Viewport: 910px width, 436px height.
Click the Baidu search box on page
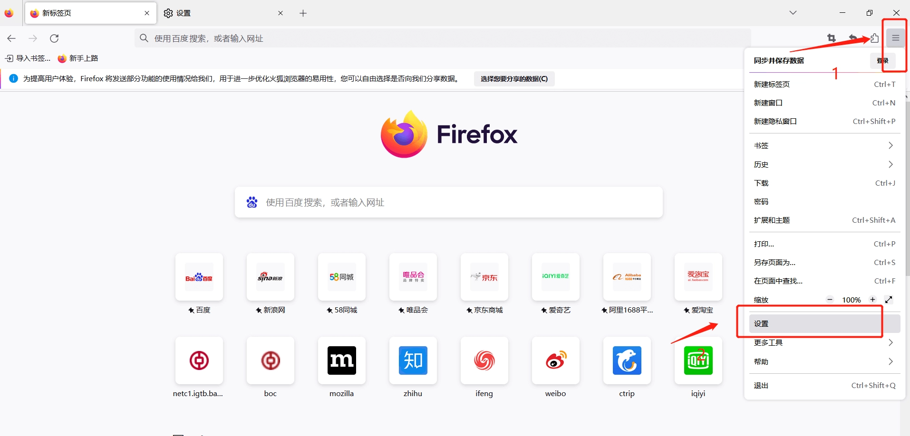[x=448, y=202]
